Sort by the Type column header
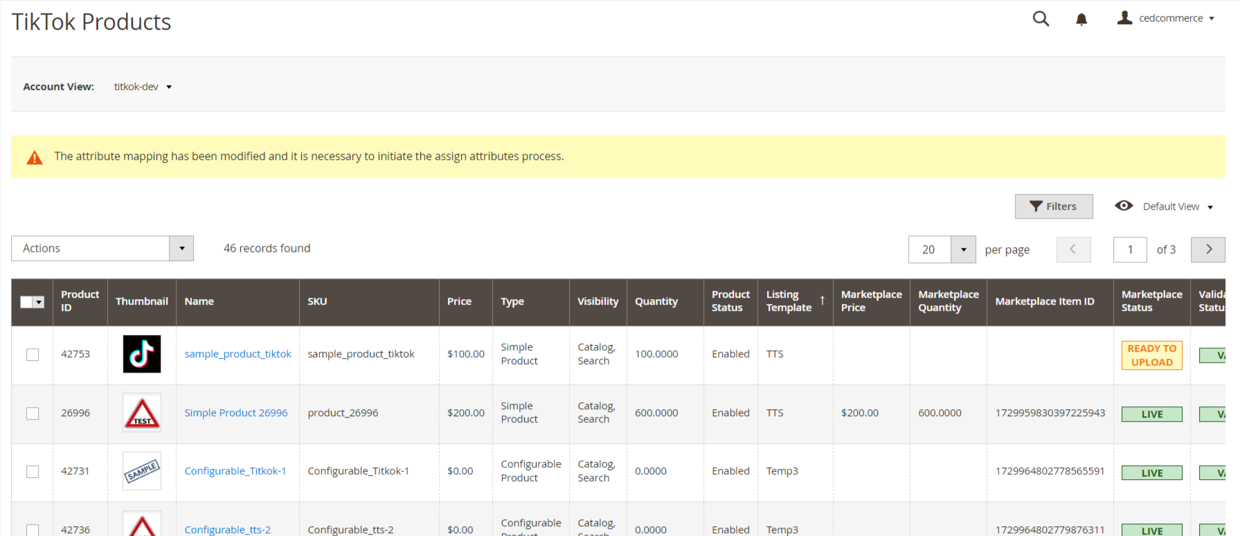The width and height of the screenshot is (1240, 536). 530,301
